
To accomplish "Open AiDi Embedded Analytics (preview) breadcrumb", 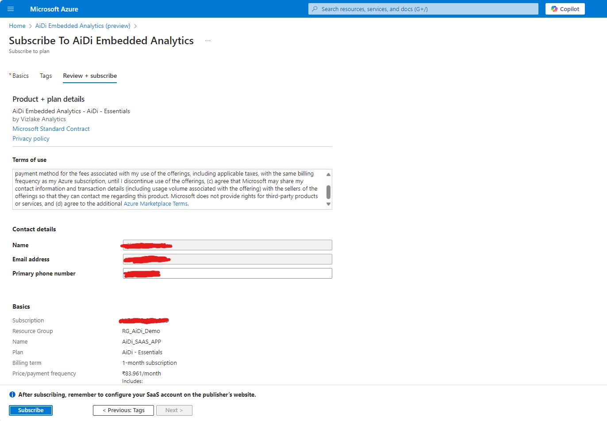I will pyautogui.click(x=83, y=26).
